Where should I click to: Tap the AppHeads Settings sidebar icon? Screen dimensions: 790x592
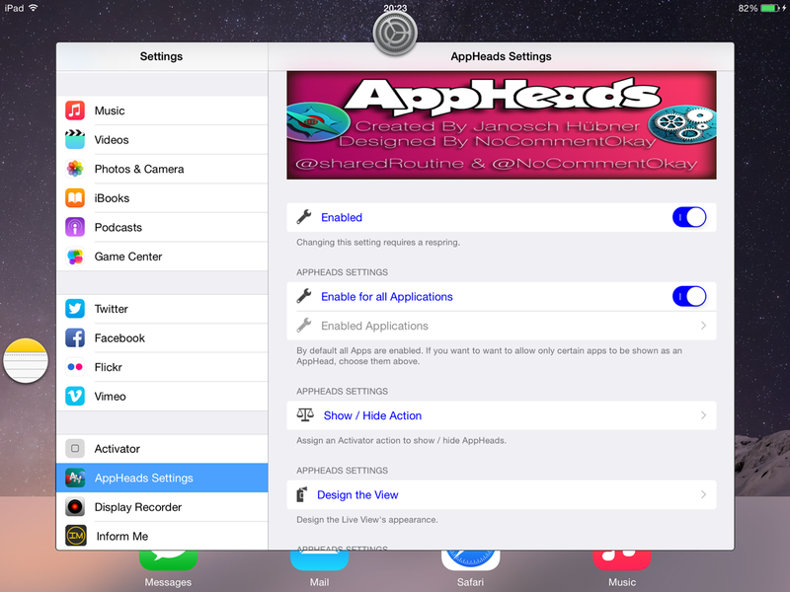tap(75, 478)
